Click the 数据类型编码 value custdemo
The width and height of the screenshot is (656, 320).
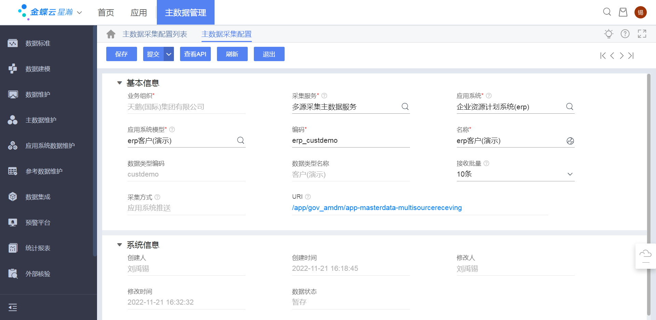(143, 174)
